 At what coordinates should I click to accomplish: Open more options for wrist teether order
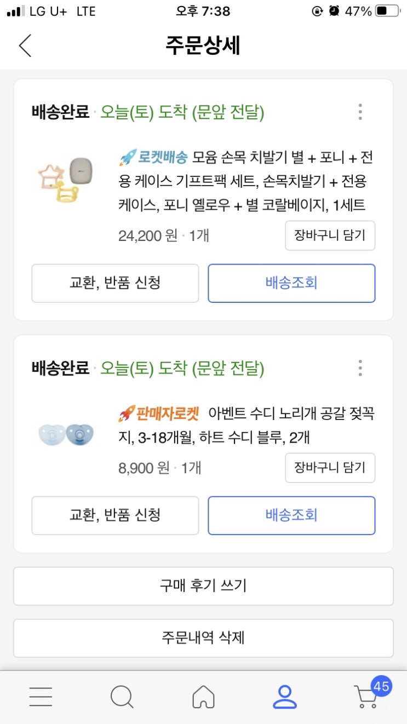point(360,112)
